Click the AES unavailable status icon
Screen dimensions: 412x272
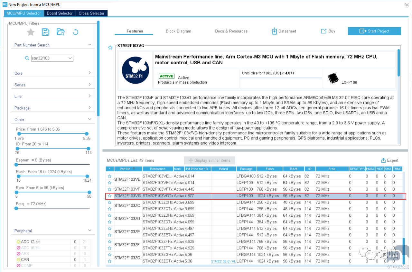(18, 254)
